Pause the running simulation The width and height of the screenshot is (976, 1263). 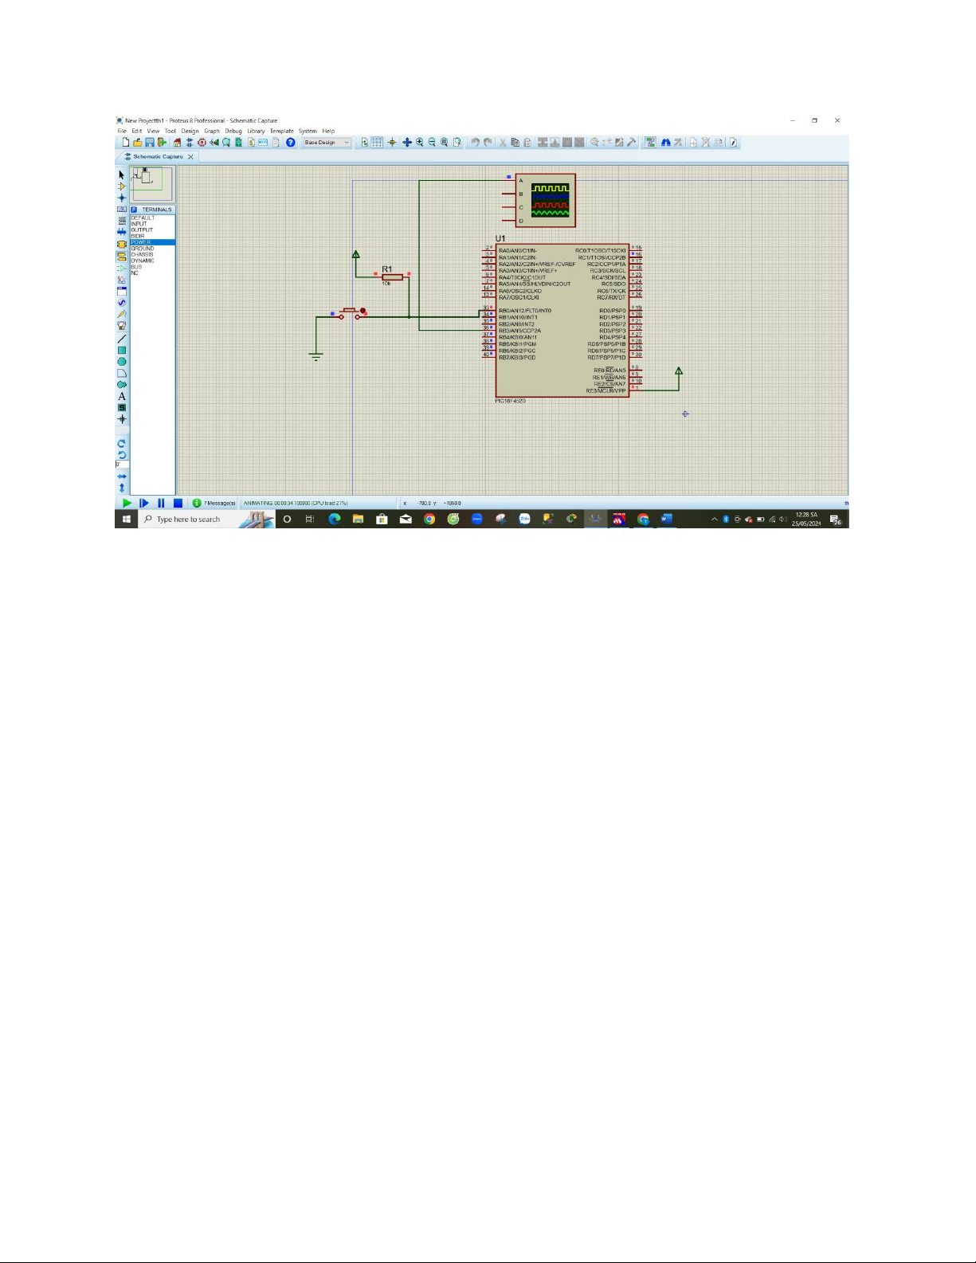(x=161, y=503)
